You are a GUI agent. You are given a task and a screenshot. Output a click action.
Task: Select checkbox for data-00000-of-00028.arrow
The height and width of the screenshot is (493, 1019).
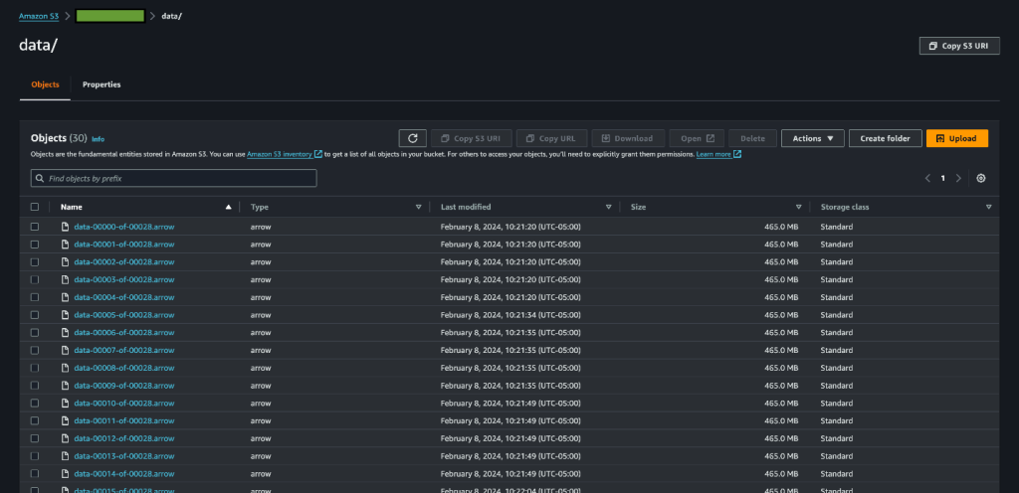click(35, 227)
